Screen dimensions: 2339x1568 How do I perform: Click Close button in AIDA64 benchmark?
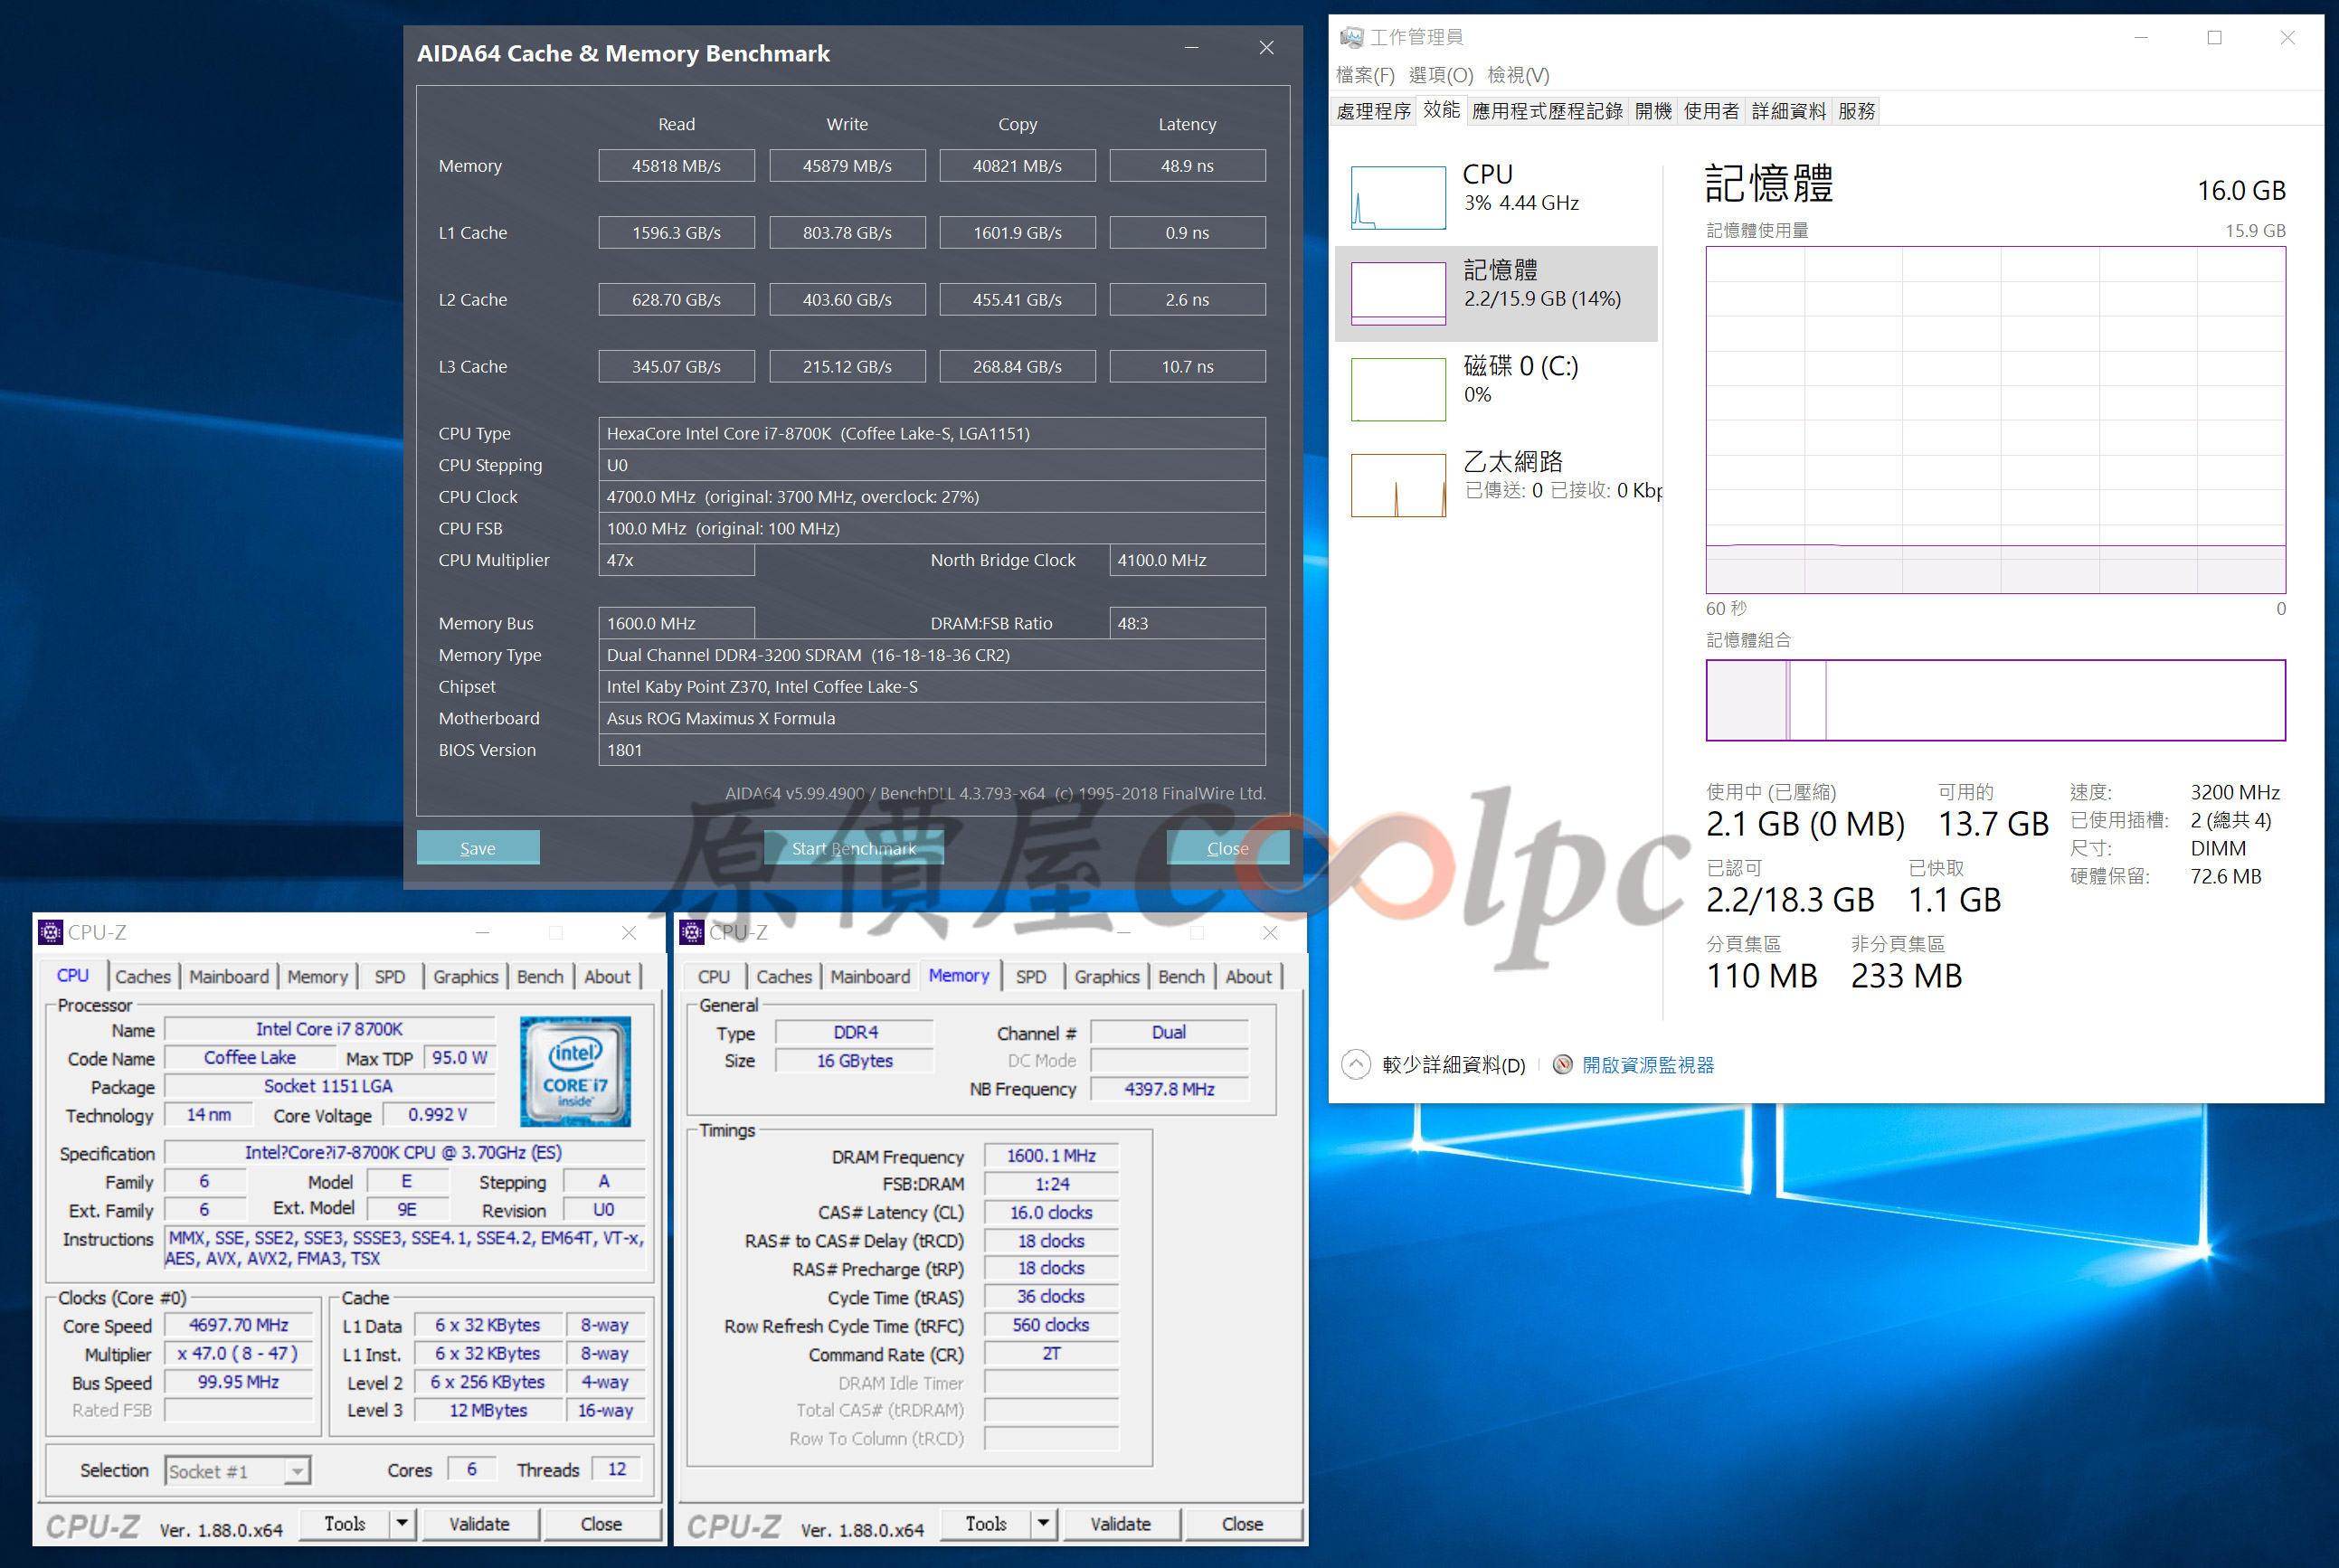[x=1228, y=848]
